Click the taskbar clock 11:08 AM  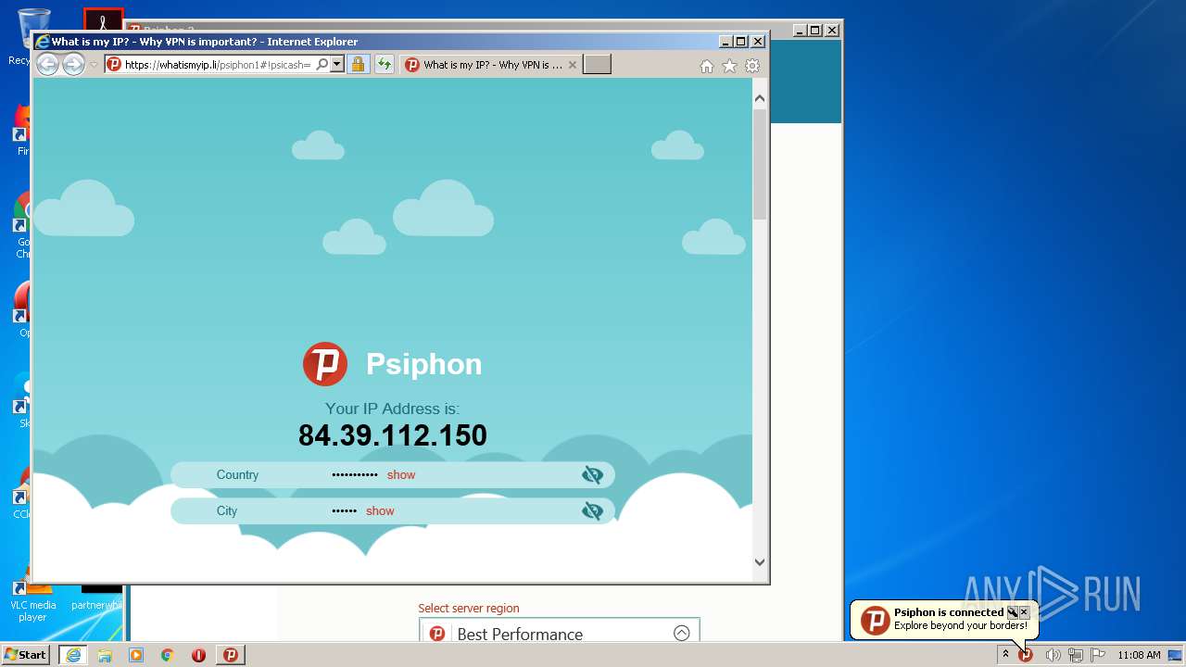pos(1139,655)
